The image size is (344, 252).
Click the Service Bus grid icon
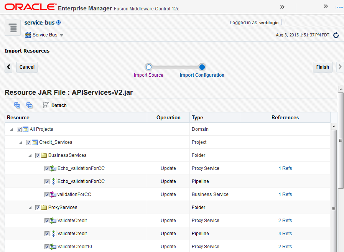[28, 35]
